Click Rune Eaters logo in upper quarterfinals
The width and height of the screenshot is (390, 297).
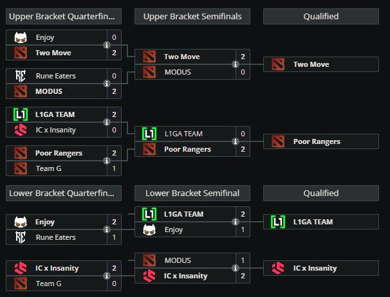(21, 76)
